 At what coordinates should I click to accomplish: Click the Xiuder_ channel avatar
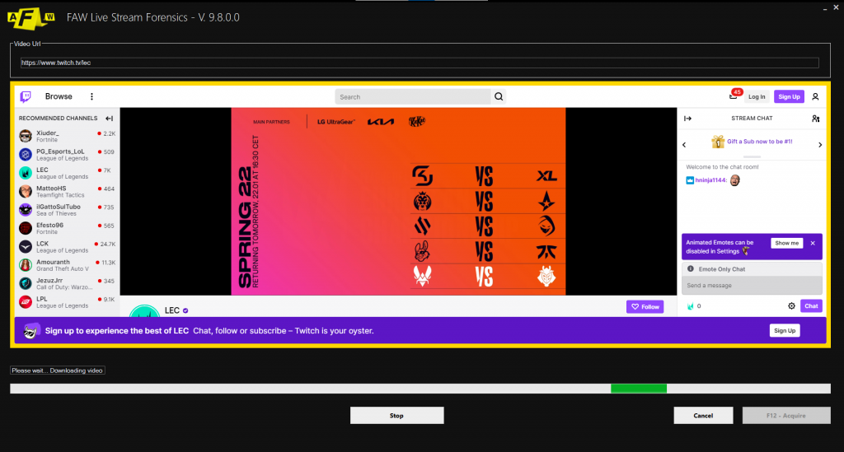tap(26, 136)
